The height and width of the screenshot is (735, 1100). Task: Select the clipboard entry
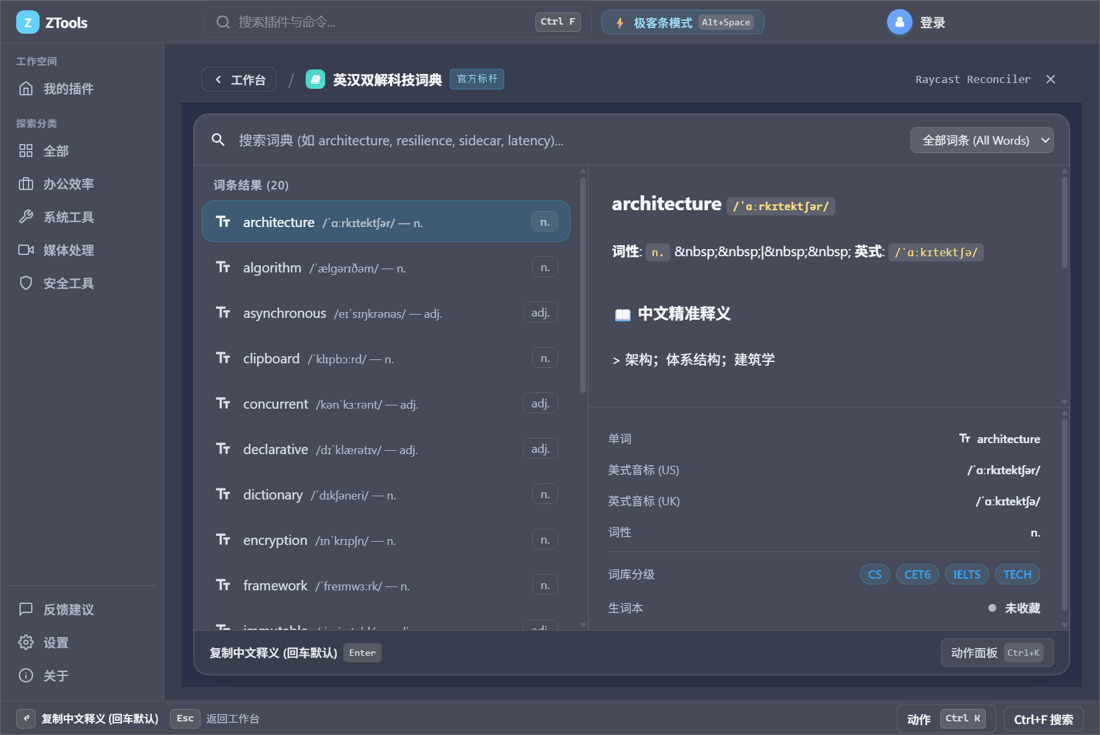coord(386,358)
